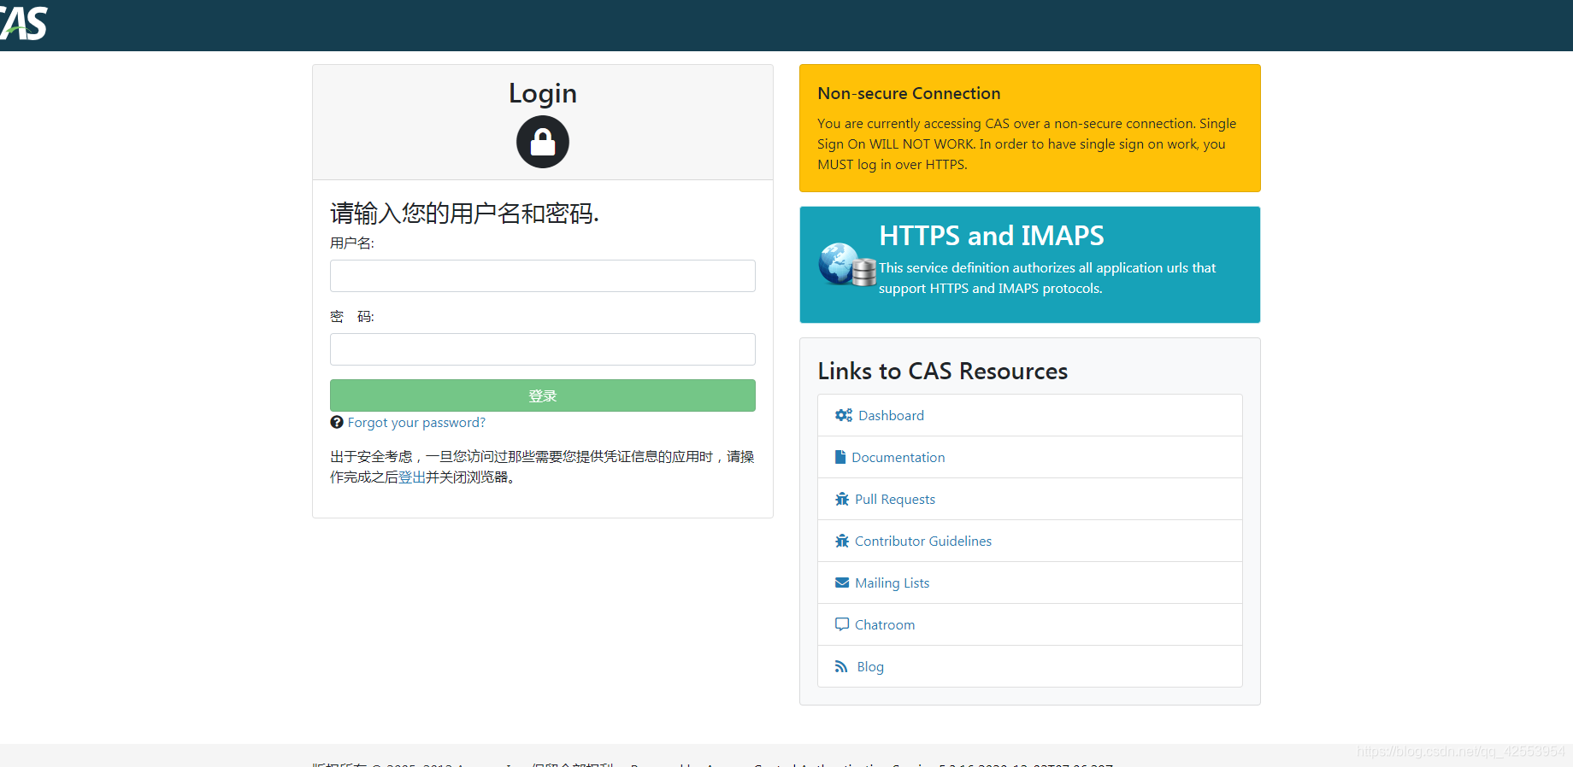Click the CAS logo in header
This screenshot has width=1573, height=767.
coord(23,24)
